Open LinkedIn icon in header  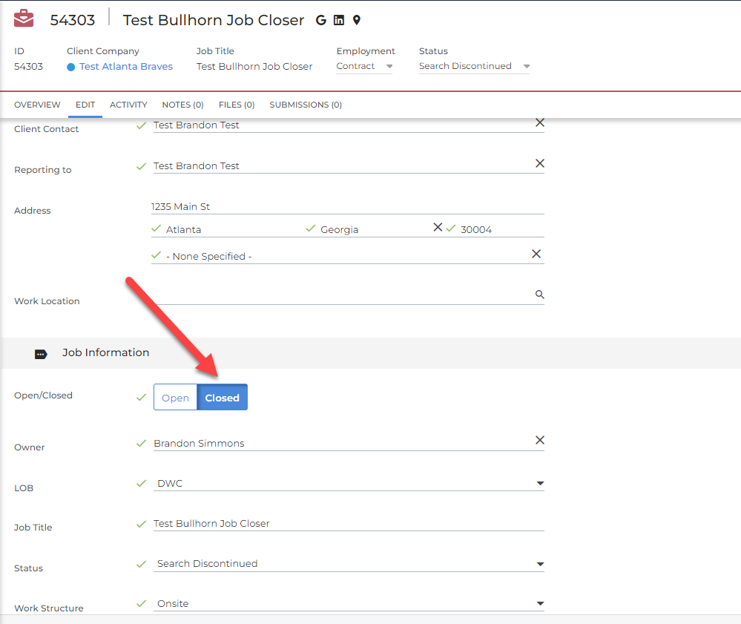coord(339,20)
